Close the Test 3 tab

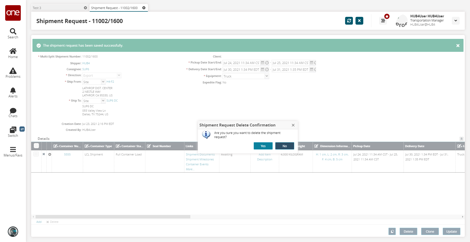(85, 8)
